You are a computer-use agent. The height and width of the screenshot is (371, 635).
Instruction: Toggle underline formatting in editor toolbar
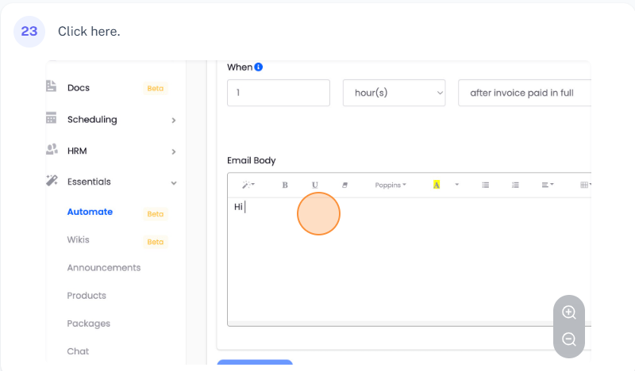(315, 185)
